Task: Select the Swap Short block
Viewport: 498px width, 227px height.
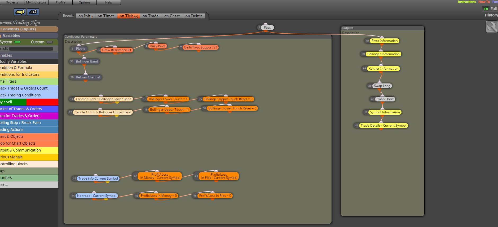Action: (x=385, y=99)
